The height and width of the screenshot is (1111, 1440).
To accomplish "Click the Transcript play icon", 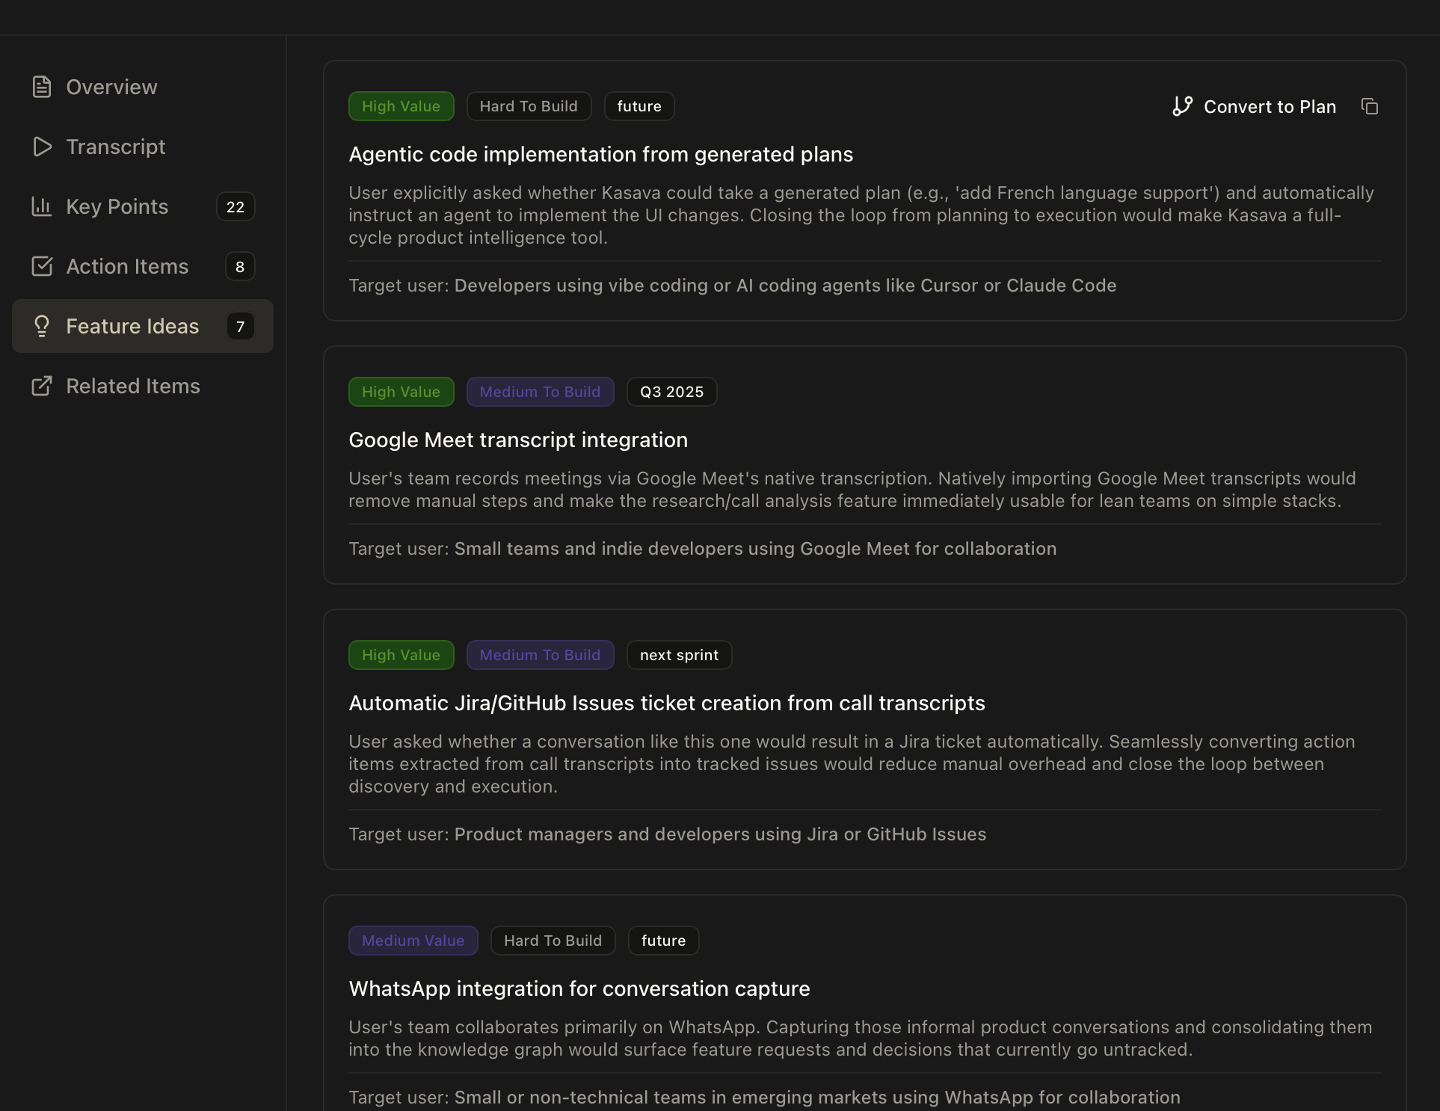I will click(x=42, y=147).
